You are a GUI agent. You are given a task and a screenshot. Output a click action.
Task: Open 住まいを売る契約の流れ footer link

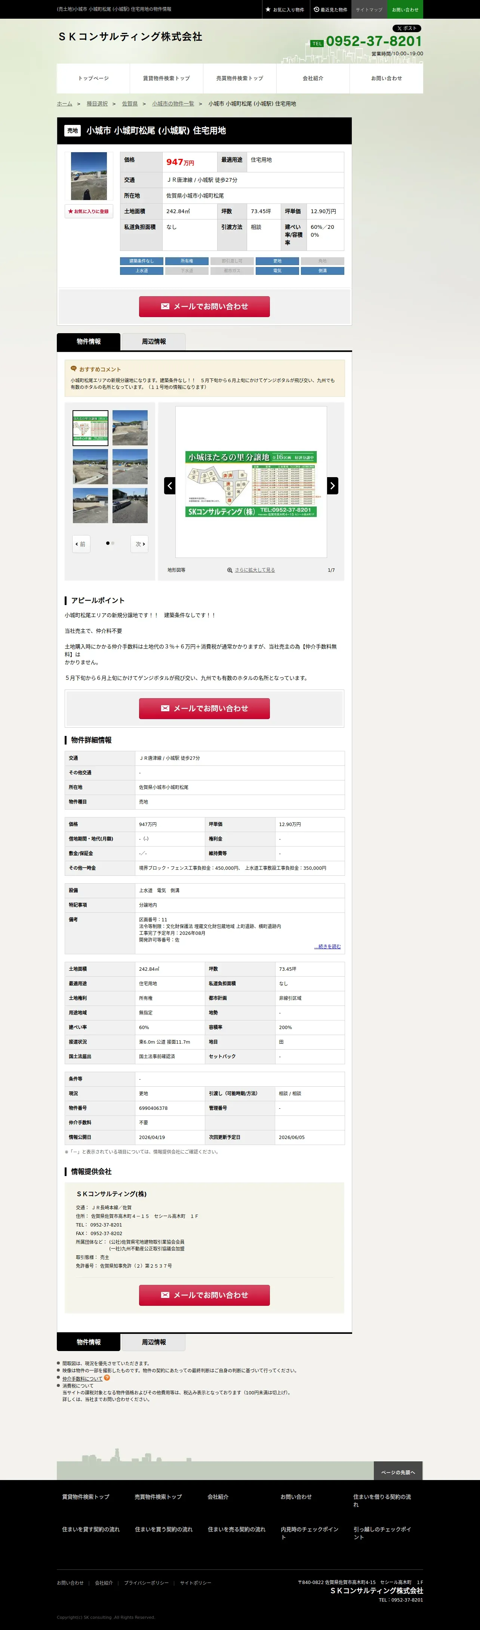(237, 1529)
